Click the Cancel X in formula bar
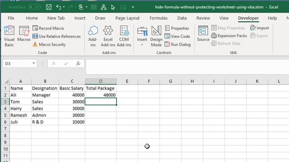The width and height of the screenshot is (289, 162). [54, 63]
